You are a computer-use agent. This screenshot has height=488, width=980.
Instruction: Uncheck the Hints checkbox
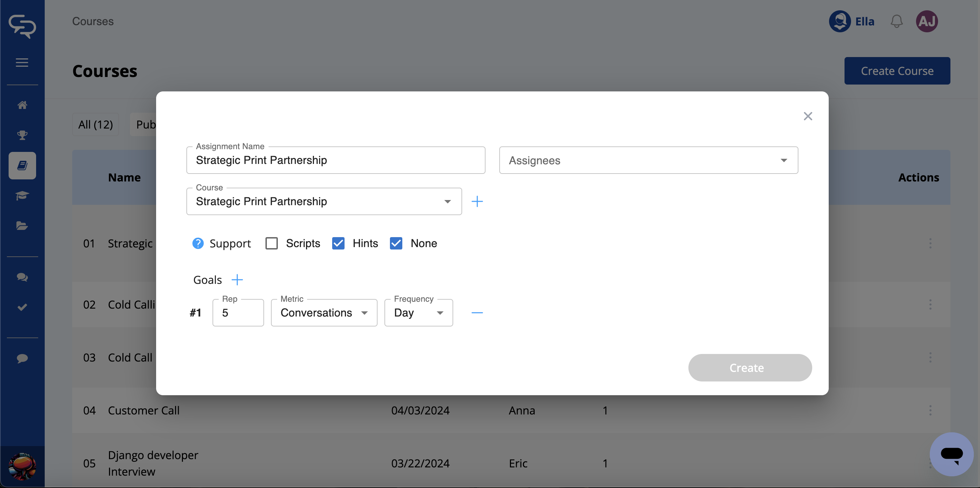[338, 243]
